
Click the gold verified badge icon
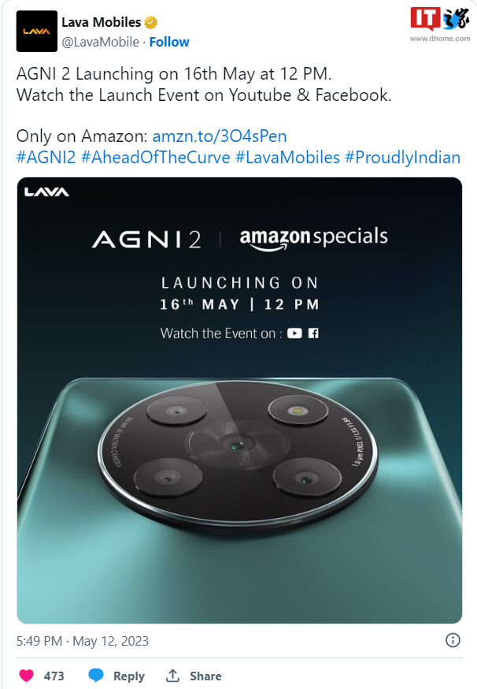(151, 22)
